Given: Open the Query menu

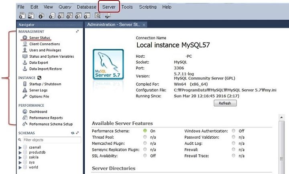Looking at the screenshot, I should 65,7.
